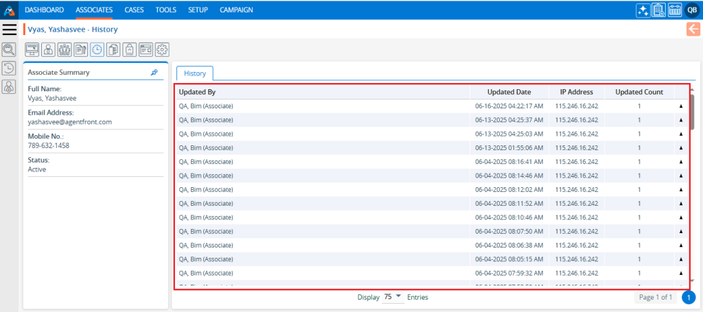Click the sparkle AI icon in top bar
The image size is (703, 312).
click(642, 10)
